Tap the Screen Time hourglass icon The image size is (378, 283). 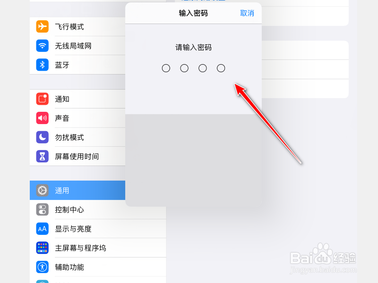click(42, 157)
